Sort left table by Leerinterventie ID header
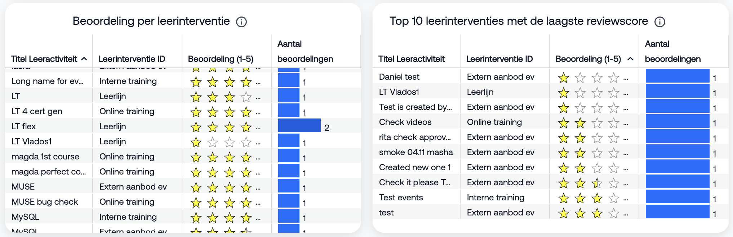 tap(132, 59)
